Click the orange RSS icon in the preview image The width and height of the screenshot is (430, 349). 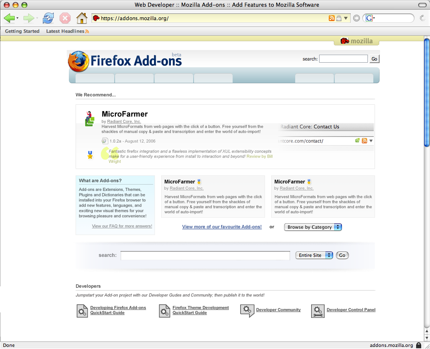coord(364,141)
